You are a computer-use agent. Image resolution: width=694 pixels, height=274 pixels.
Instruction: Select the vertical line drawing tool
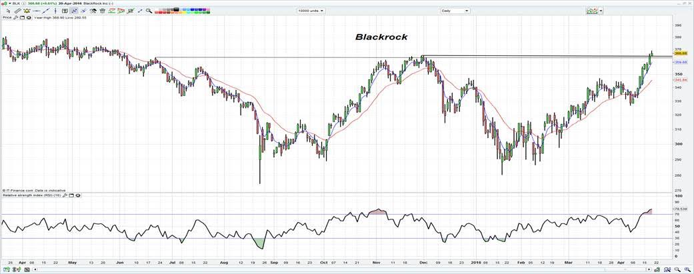coord(55,11)
